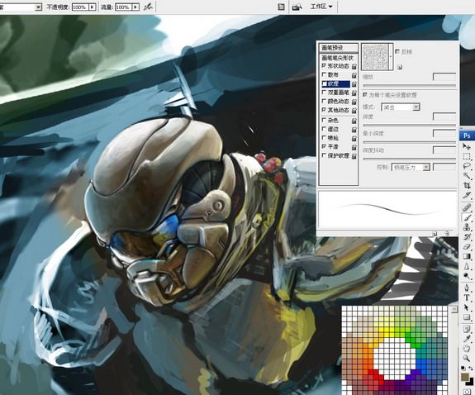475x395 pixels.
Task: Open the 工作区 workspace dropdown
Action: click(321, 7)
